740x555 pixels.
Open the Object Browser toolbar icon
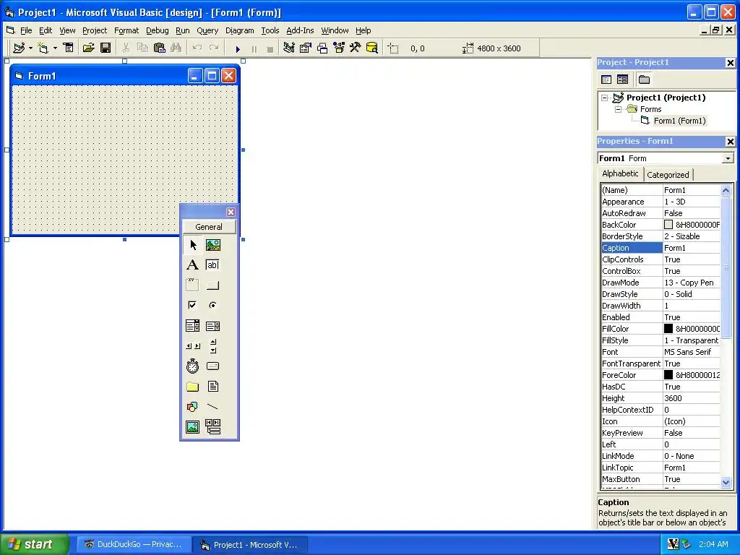(339, 48)
